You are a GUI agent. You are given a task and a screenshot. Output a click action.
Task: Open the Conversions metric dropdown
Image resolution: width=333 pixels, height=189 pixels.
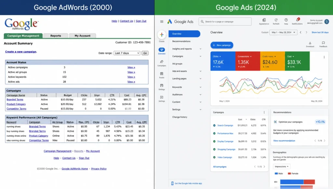245,57
